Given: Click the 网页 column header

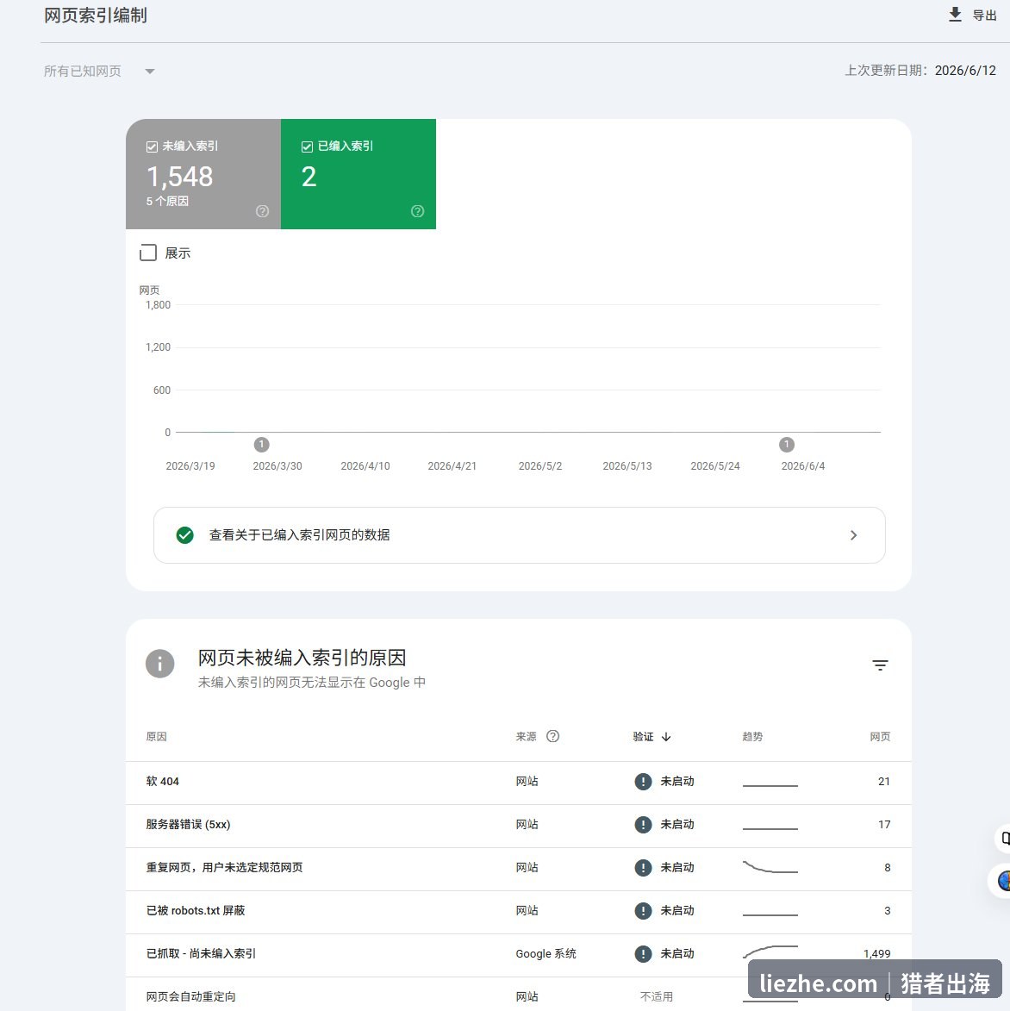Looking at the screenshot, I should (x=880, y=736).
